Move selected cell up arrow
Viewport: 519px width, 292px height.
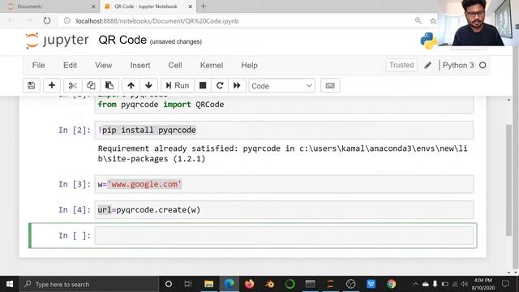(131, 85)
